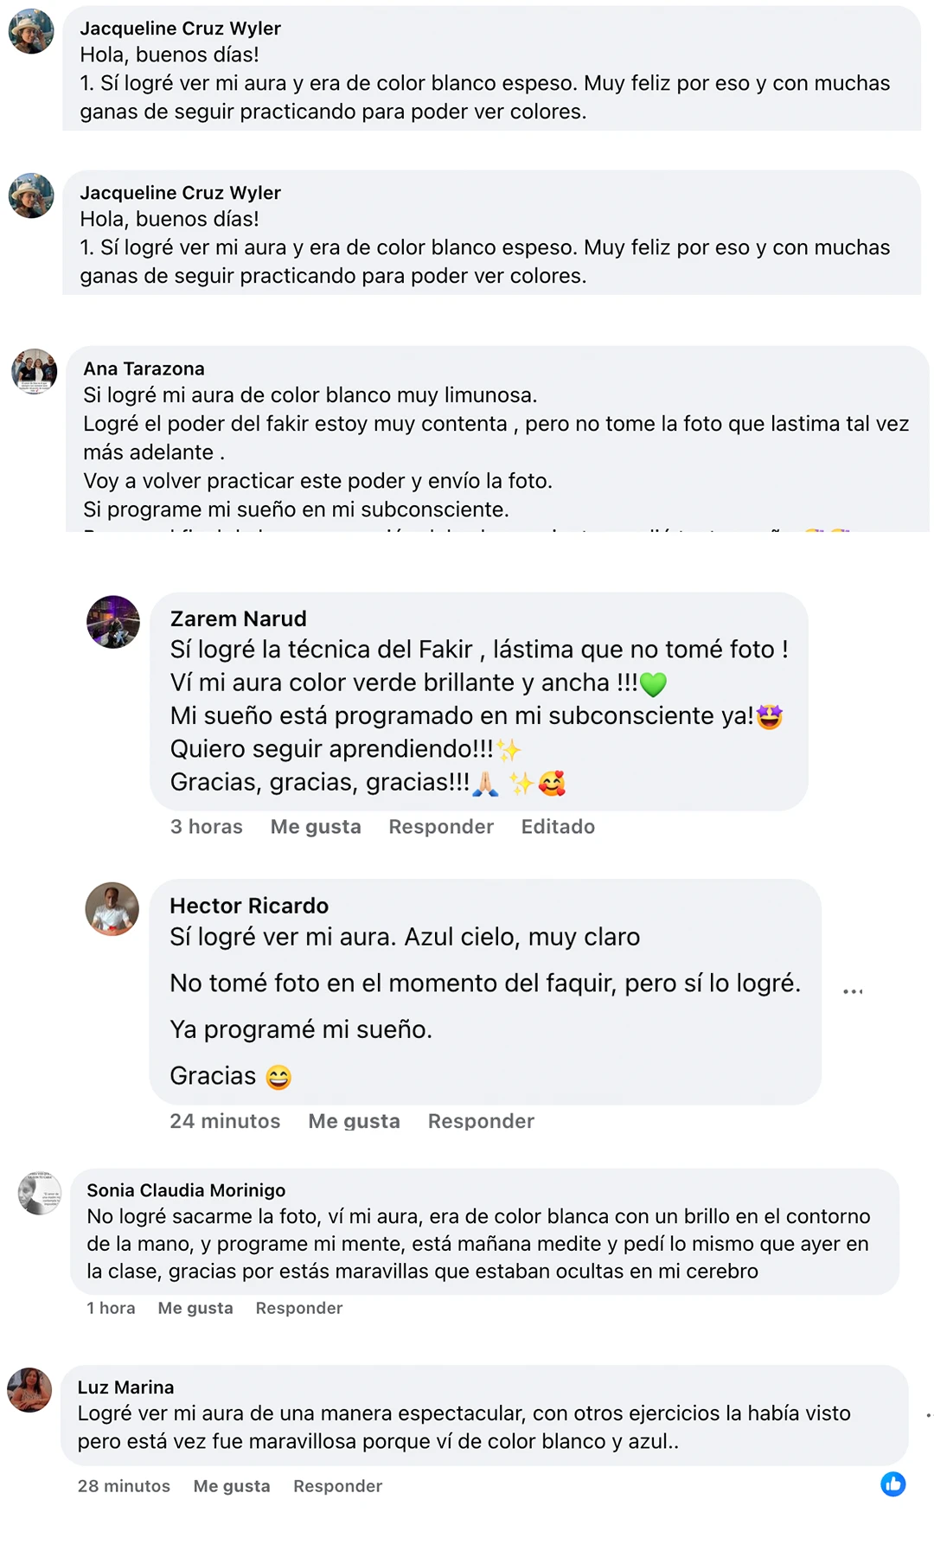Like Luz Marina's comment

pos(232,1486)
